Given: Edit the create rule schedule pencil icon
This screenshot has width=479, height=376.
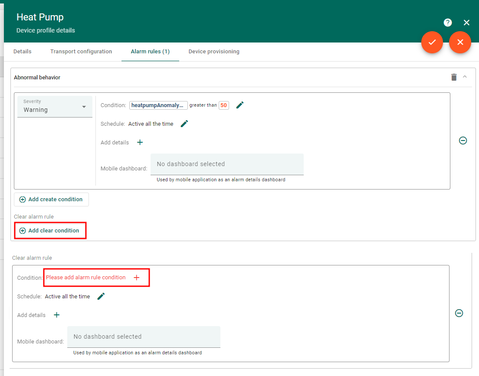Looking at the screenshot, I should pyautogui.click(x=184, y=124).
